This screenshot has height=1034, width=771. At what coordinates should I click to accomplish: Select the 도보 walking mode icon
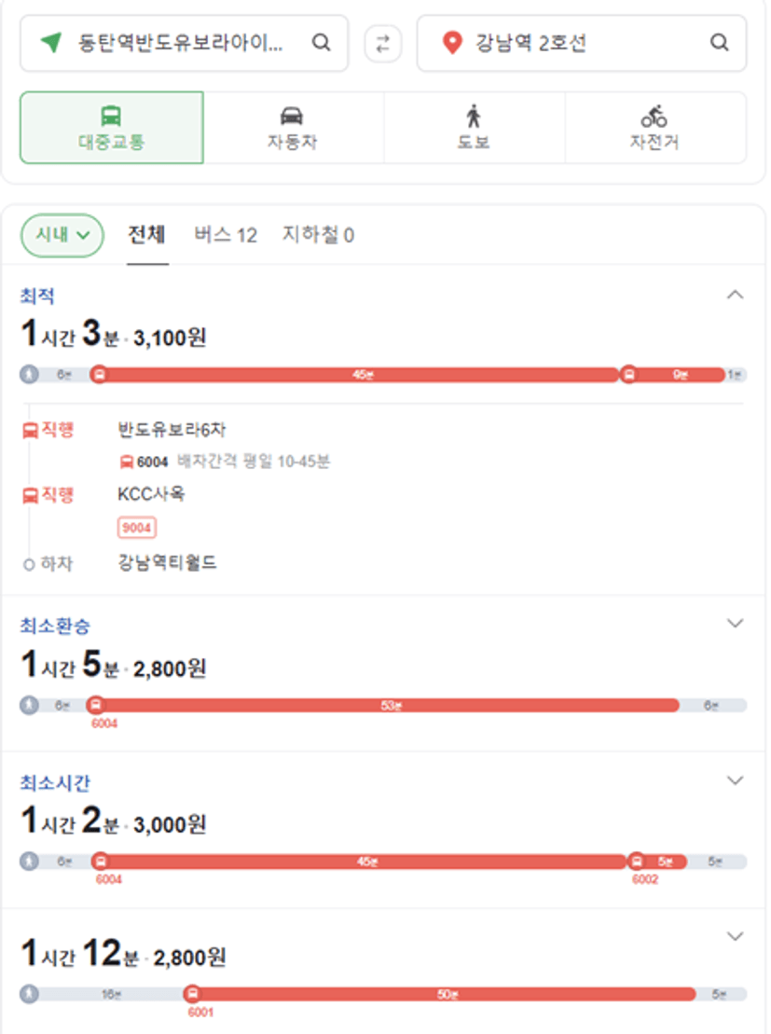[473, 116]
